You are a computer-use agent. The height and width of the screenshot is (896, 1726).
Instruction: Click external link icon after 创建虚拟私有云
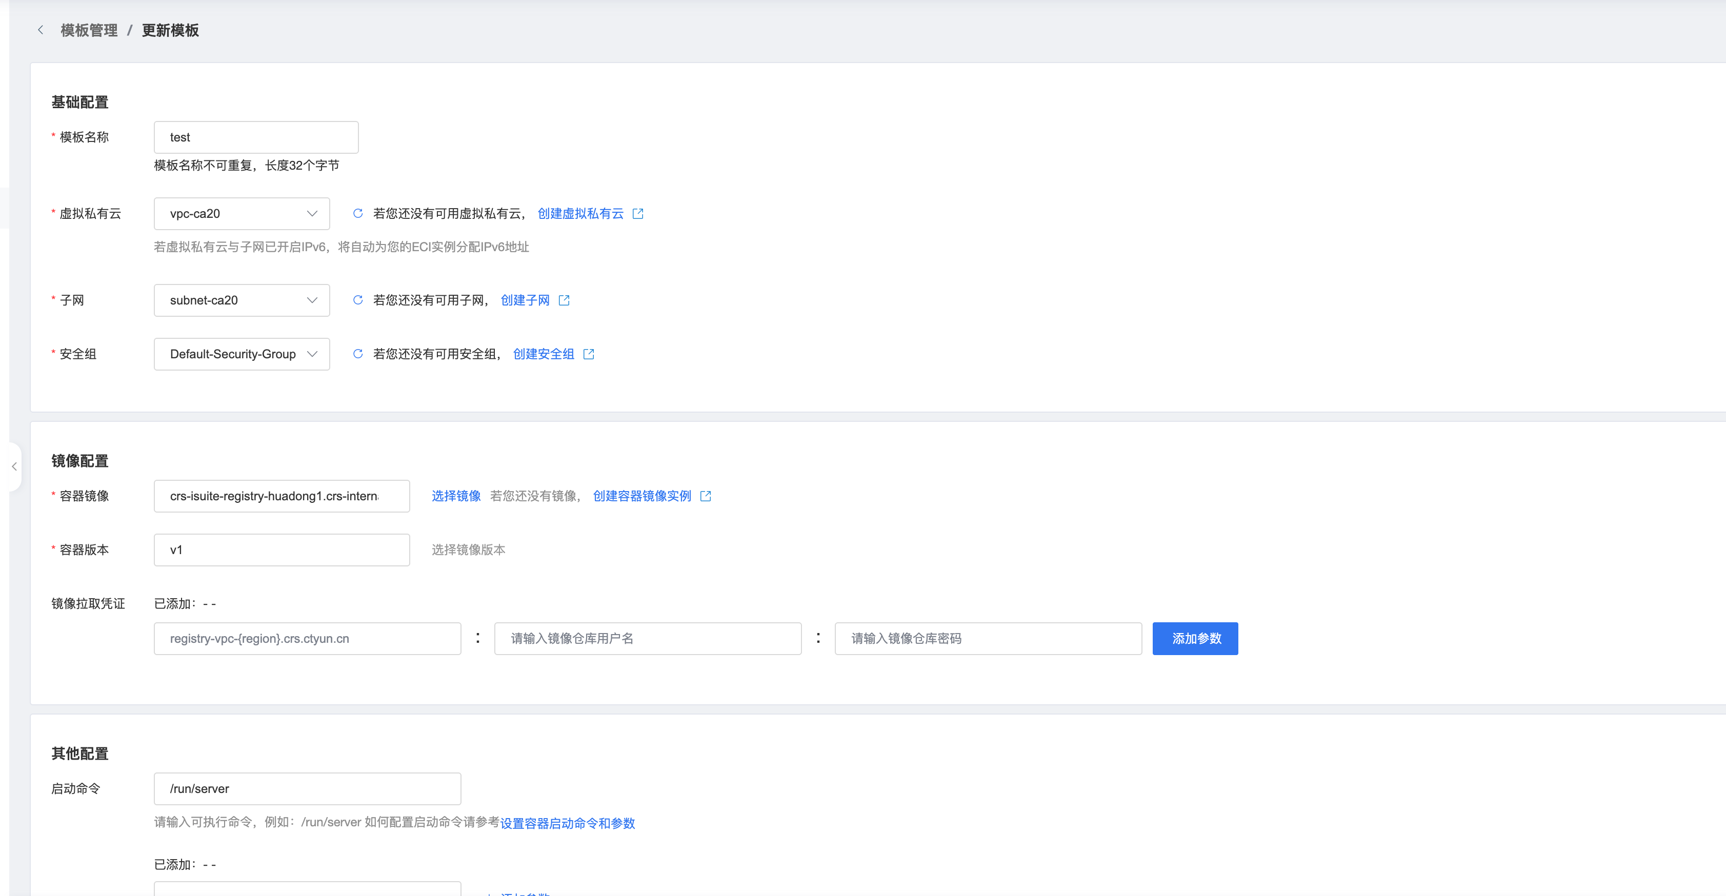click(638, 214)
